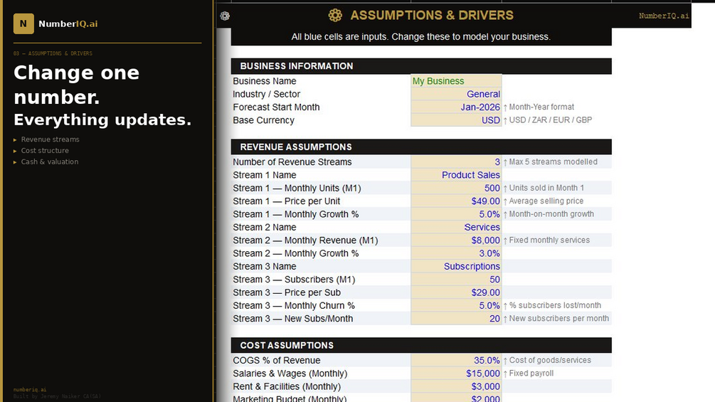The image size is (715, 402).
Task: Click the New subscribers per month note
Action: 556,319
